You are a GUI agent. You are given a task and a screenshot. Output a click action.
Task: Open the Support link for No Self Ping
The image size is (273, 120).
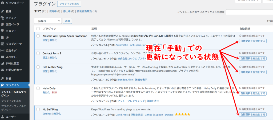pos(159,115)
